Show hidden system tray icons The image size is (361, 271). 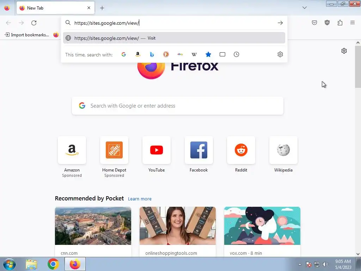[x=300, y=264]
